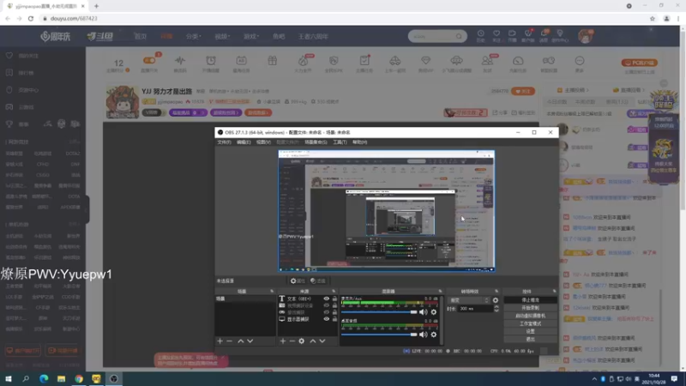Viewport: 686px width, 386px height.
Task: Click the Chrome address bar
Action: click(341, 18)
